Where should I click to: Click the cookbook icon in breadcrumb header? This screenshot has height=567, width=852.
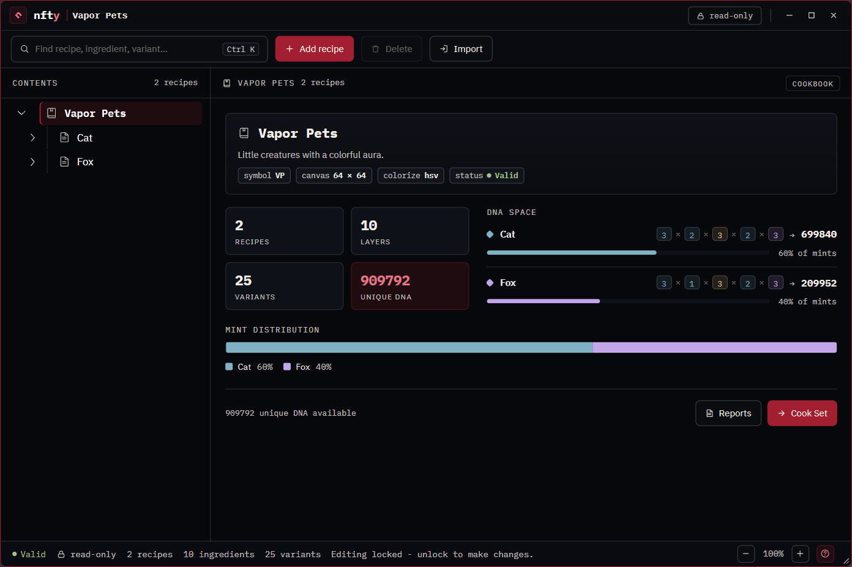point(227,83)
